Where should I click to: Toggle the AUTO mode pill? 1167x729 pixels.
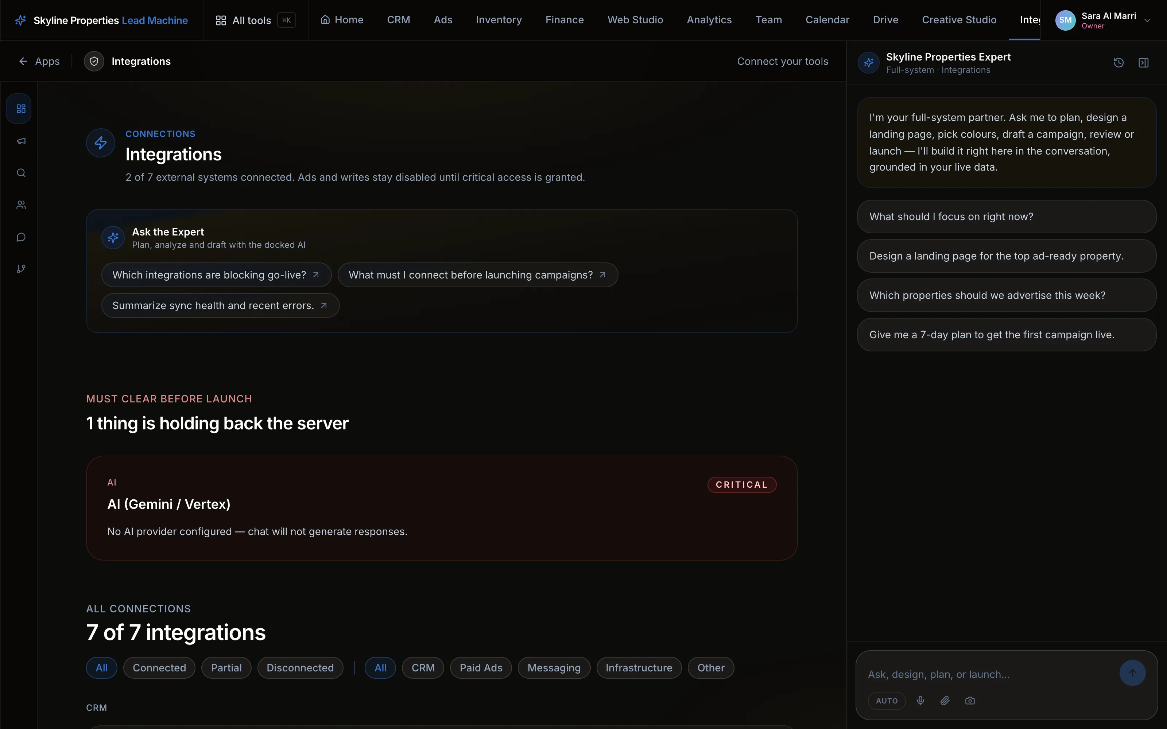click(x=887, y=701)
